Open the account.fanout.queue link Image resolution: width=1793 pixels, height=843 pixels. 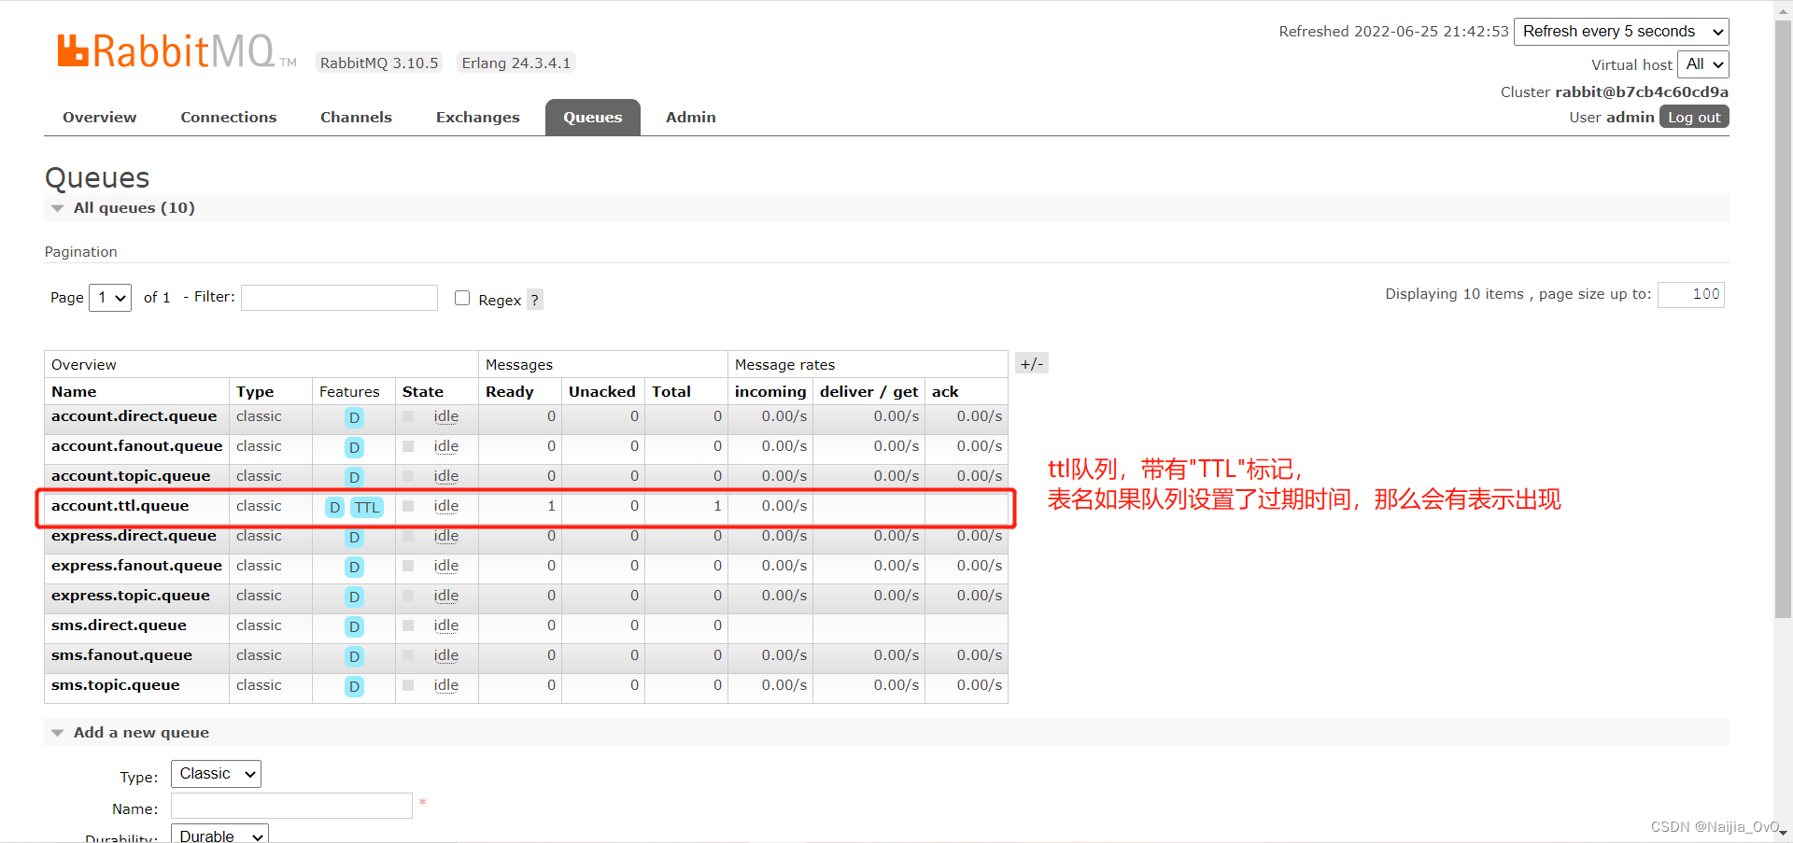pyautogui.click(x=136, y=446)
